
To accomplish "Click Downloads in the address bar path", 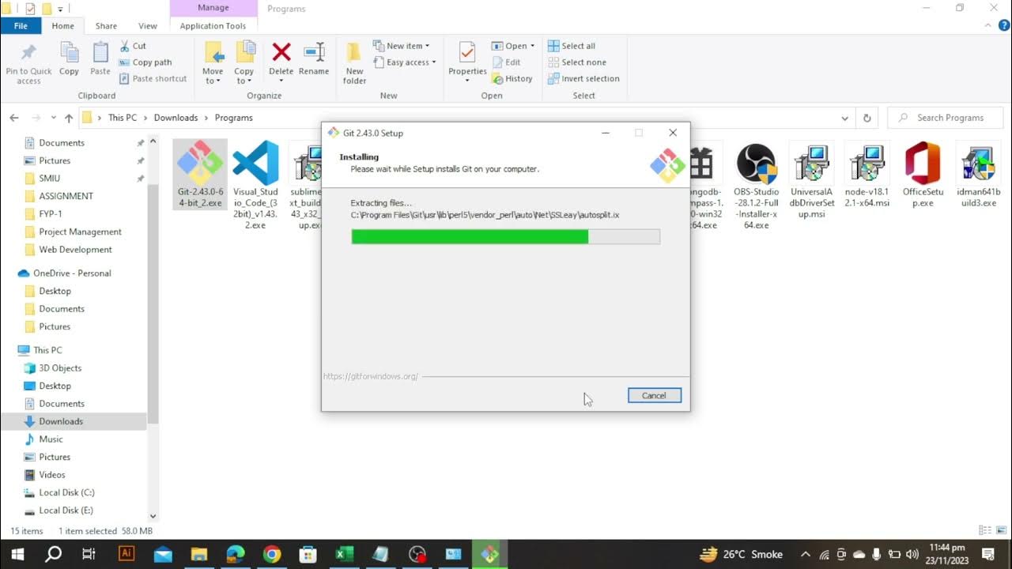I will point(176,118).
